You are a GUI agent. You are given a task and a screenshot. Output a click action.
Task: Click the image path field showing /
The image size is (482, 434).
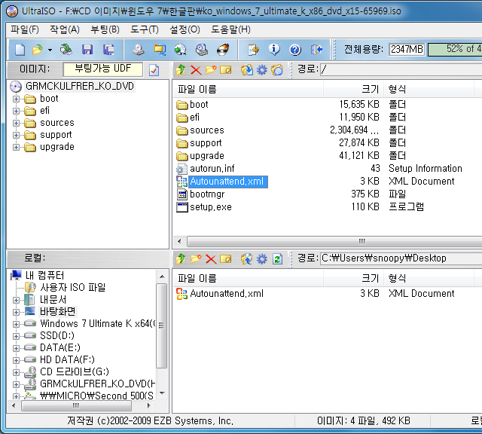(x=401, y=69)
